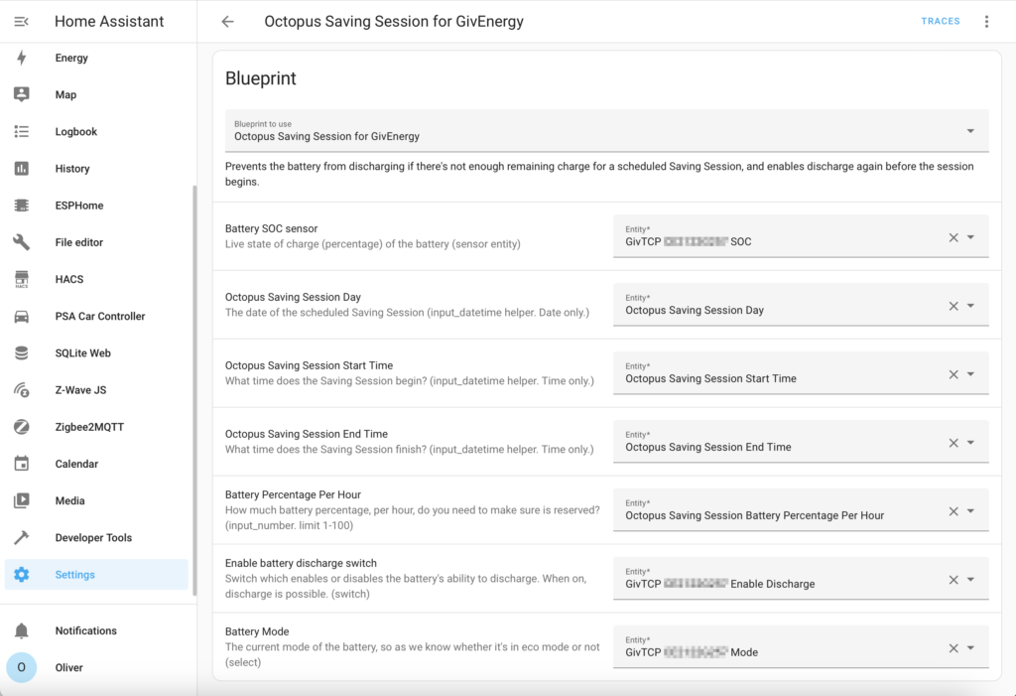Click the File editor wrench icon
This screenshot has height=696, width=1016.
click(x=22, y=242)
